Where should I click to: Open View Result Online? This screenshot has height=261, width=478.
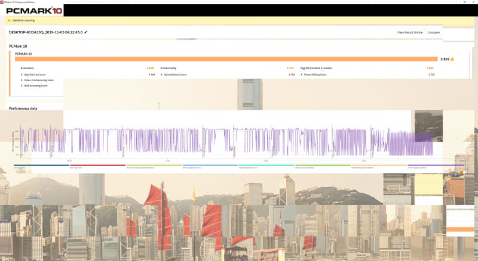(410, 32)
